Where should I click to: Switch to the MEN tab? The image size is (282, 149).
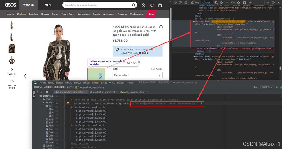48,5
